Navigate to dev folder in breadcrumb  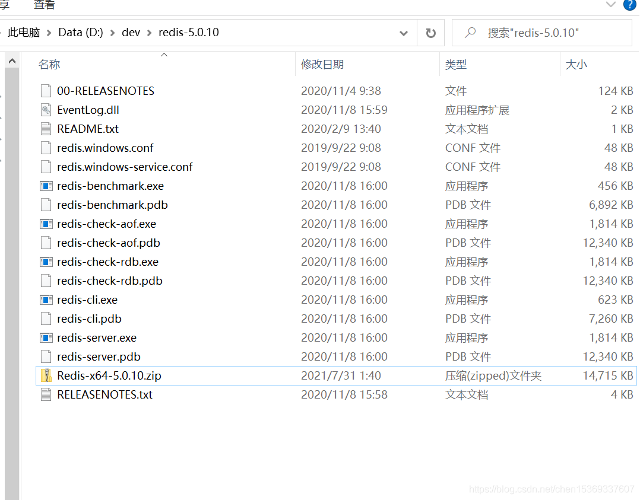(131, 33)
